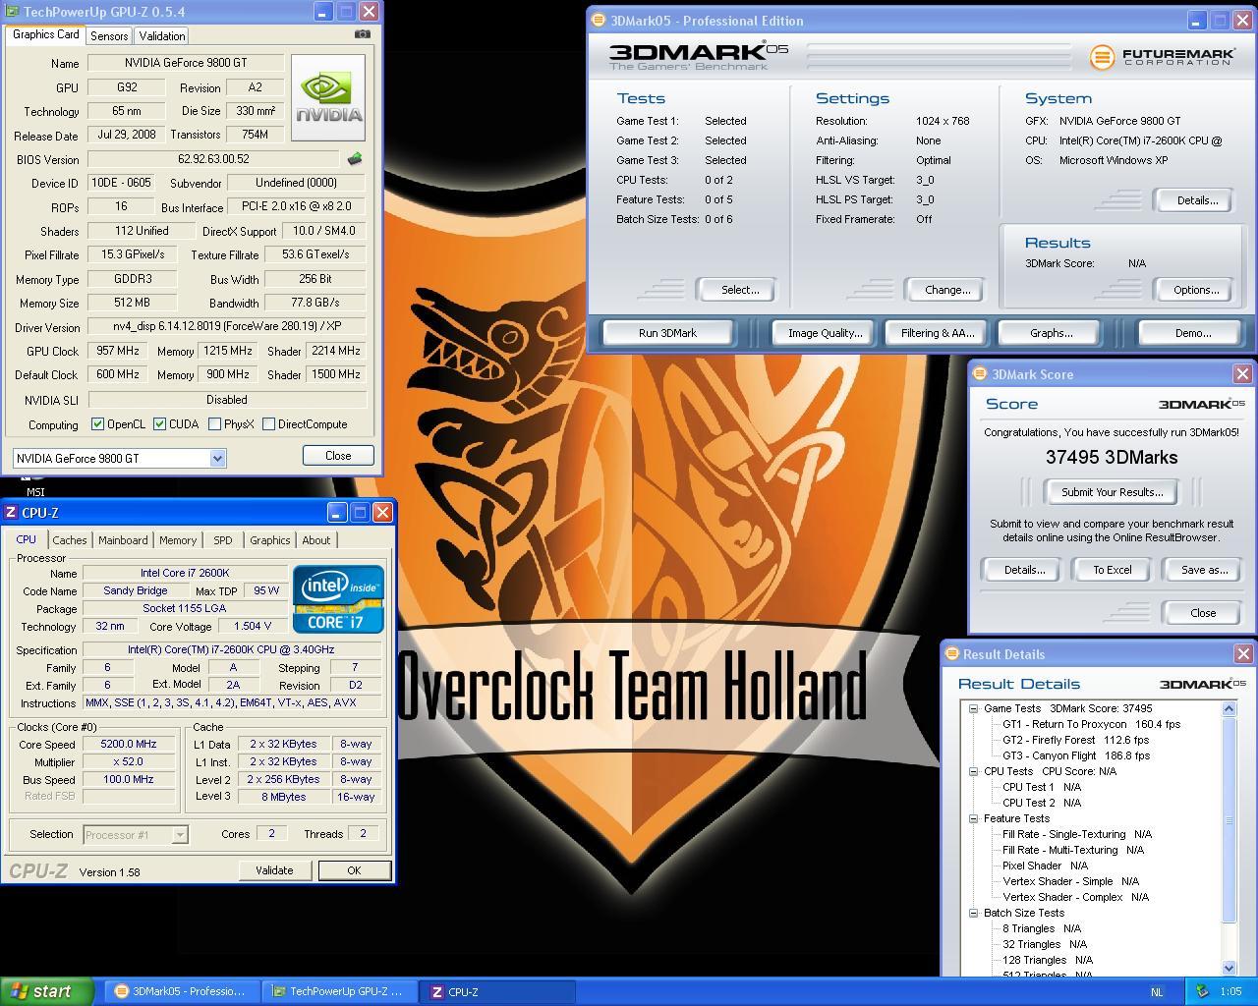
Task: Switch to Sensors tab in GPU-Z
Action: click(109, 35)
